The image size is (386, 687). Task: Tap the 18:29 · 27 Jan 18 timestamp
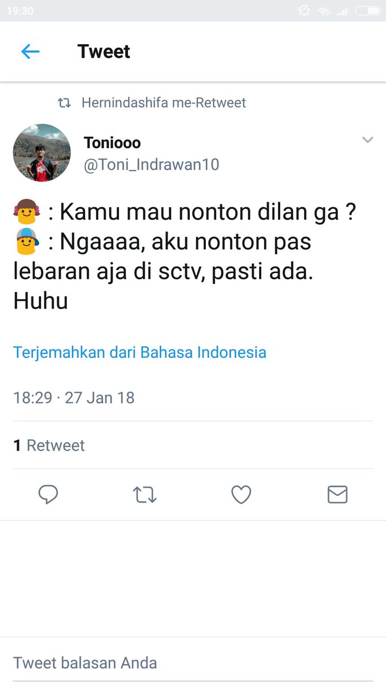(74, 397)
